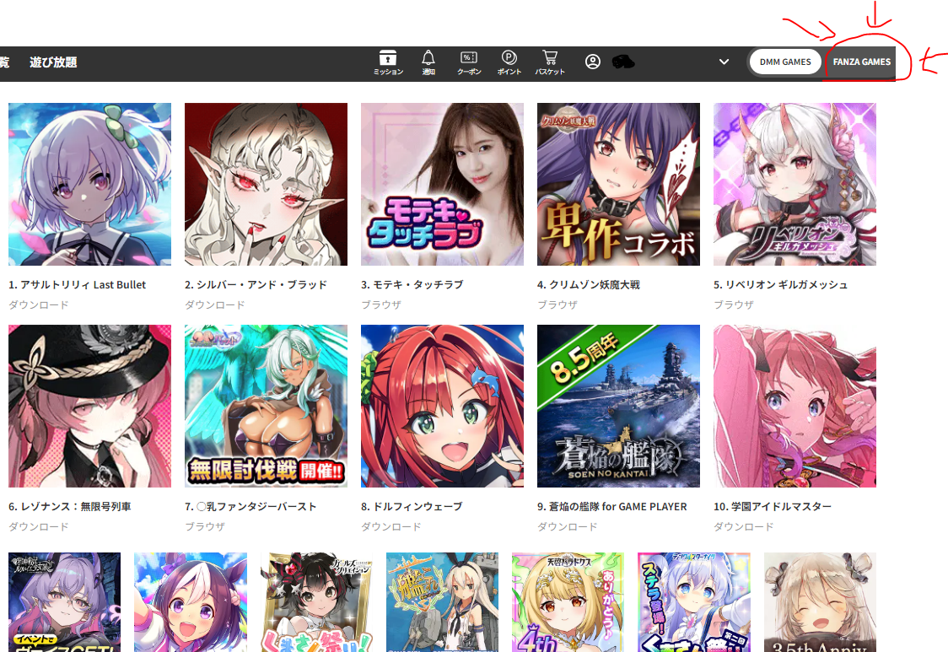
Task: Open horse-eared girl game thumbnail in bottom row
Action: click(x=191, y=601)
